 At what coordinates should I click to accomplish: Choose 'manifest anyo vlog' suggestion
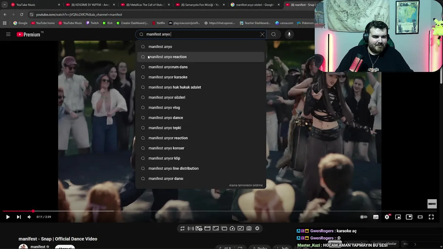(201, 108)
